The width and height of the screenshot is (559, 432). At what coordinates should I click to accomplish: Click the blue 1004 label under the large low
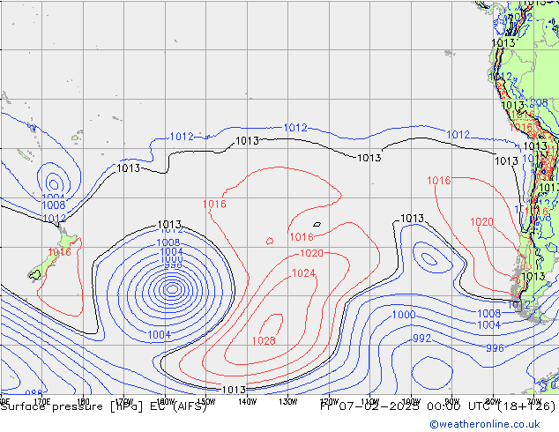pos(160,335)
